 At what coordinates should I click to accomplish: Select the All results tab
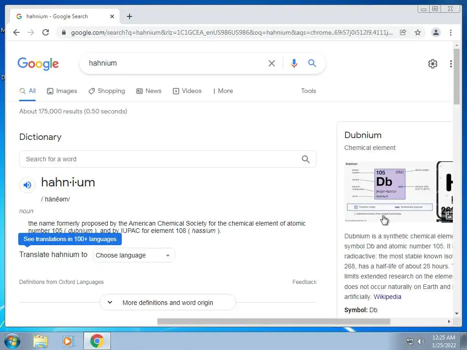(x=27, y=91)
